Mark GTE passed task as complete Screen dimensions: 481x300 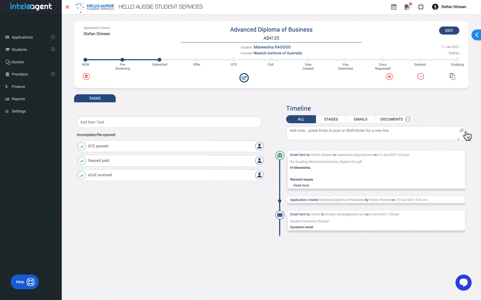pyautogui.click(x=82, y=146)
